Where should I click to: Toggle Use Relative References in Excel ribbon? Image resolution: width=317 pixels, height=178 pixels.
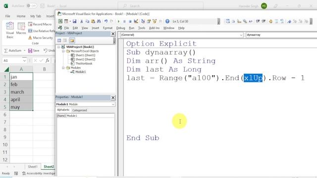[x=42, y=31]
